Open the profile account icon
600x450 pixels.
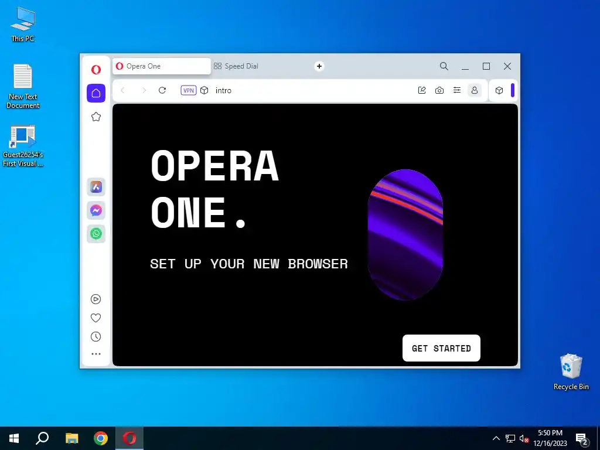[475, 90]
